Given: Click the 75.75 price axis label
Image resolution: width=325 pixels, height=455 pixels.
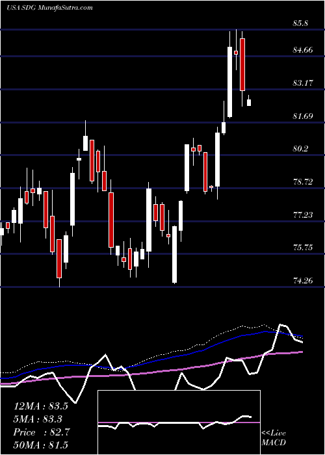Looking at the screenshot, I should (303, 248).
